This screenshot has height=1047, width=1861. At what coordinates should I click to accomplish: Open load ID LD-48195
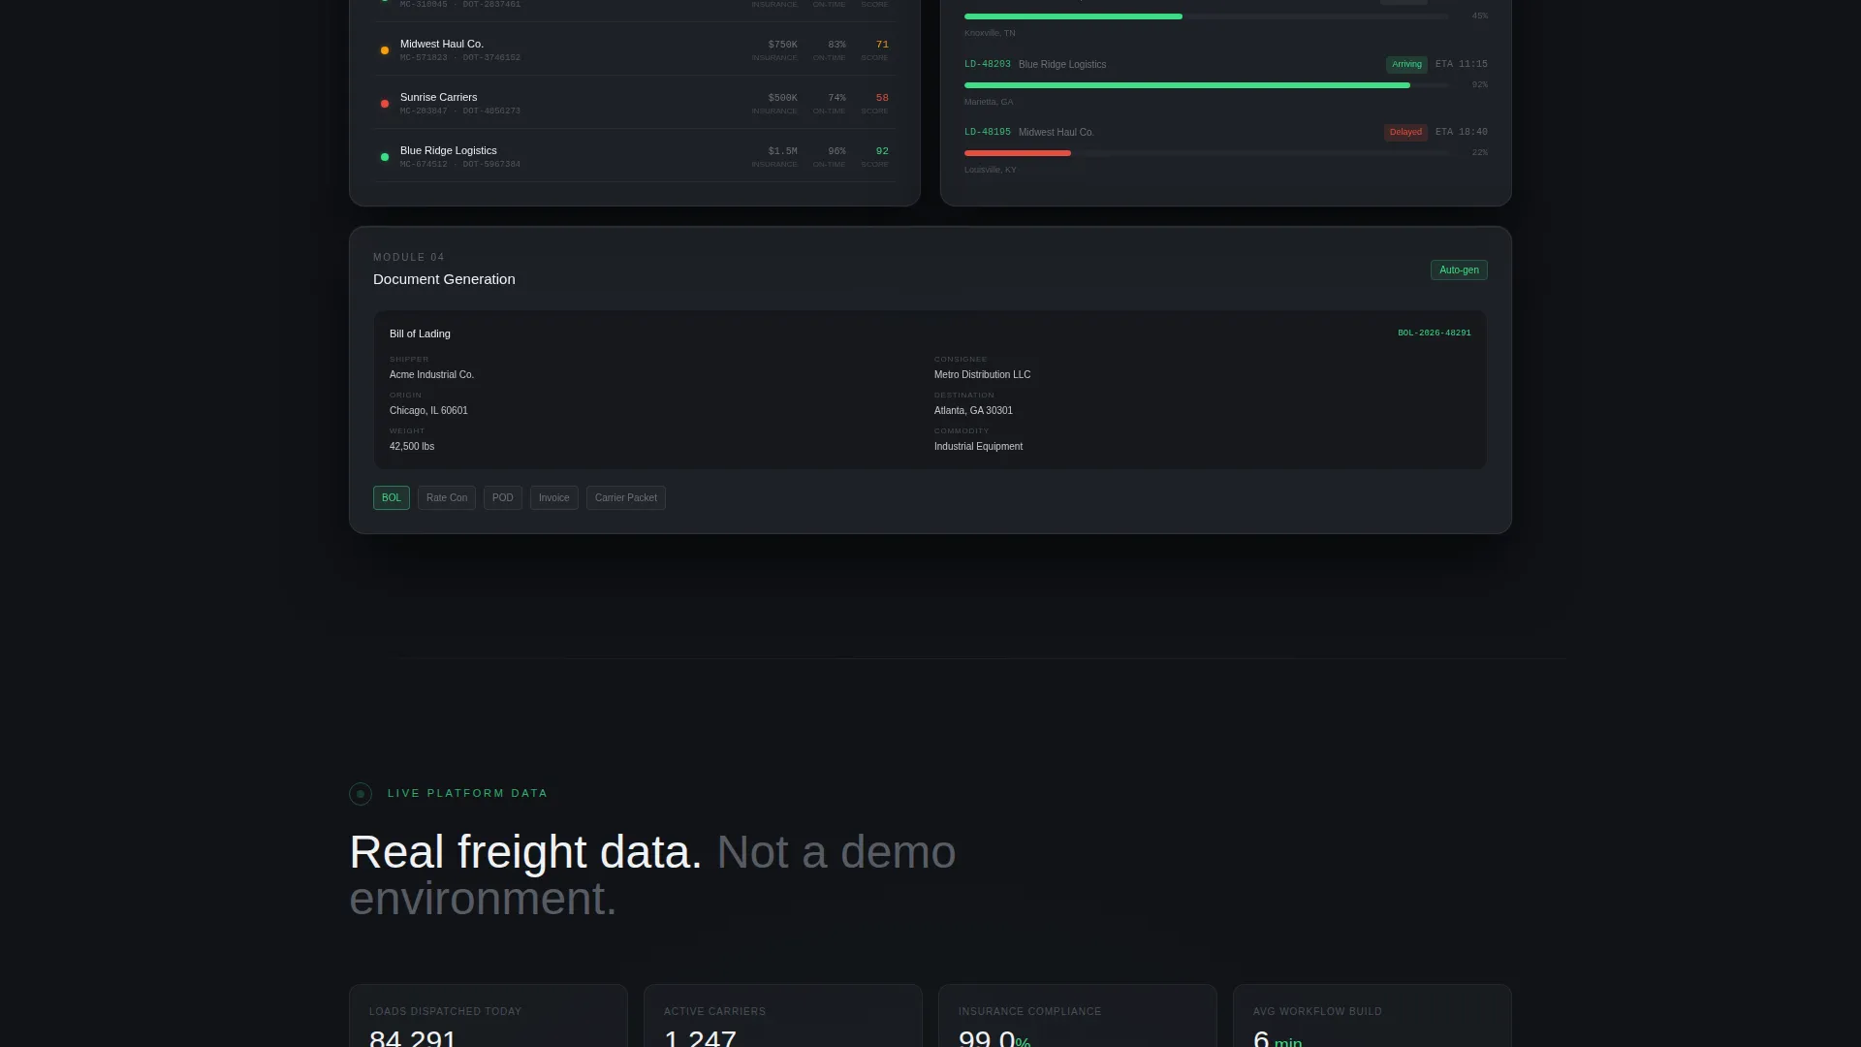click(x=988, y=132)
